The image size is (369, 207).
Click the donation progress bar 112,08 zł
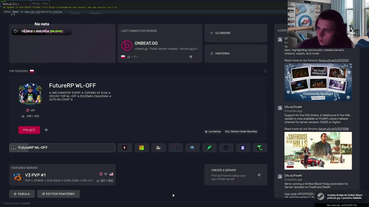(x=42, y=31)
